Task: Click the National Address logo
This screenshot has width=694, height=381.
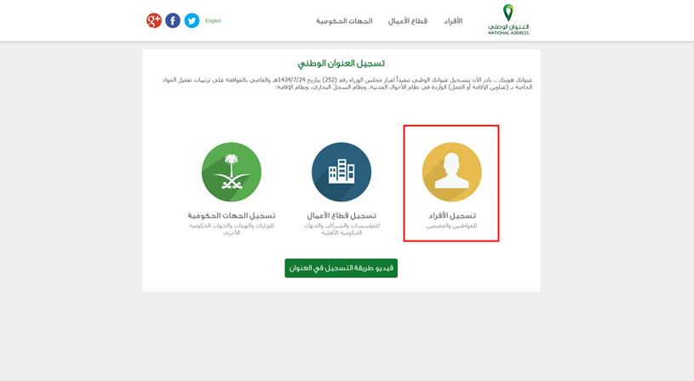Action: click(508, 20)
